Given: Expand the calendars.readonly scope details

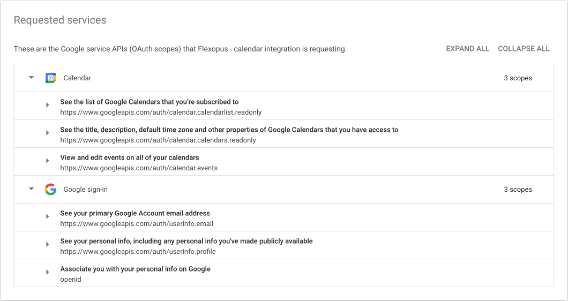Looking at the screenshot, I should [x=48, y=133].
